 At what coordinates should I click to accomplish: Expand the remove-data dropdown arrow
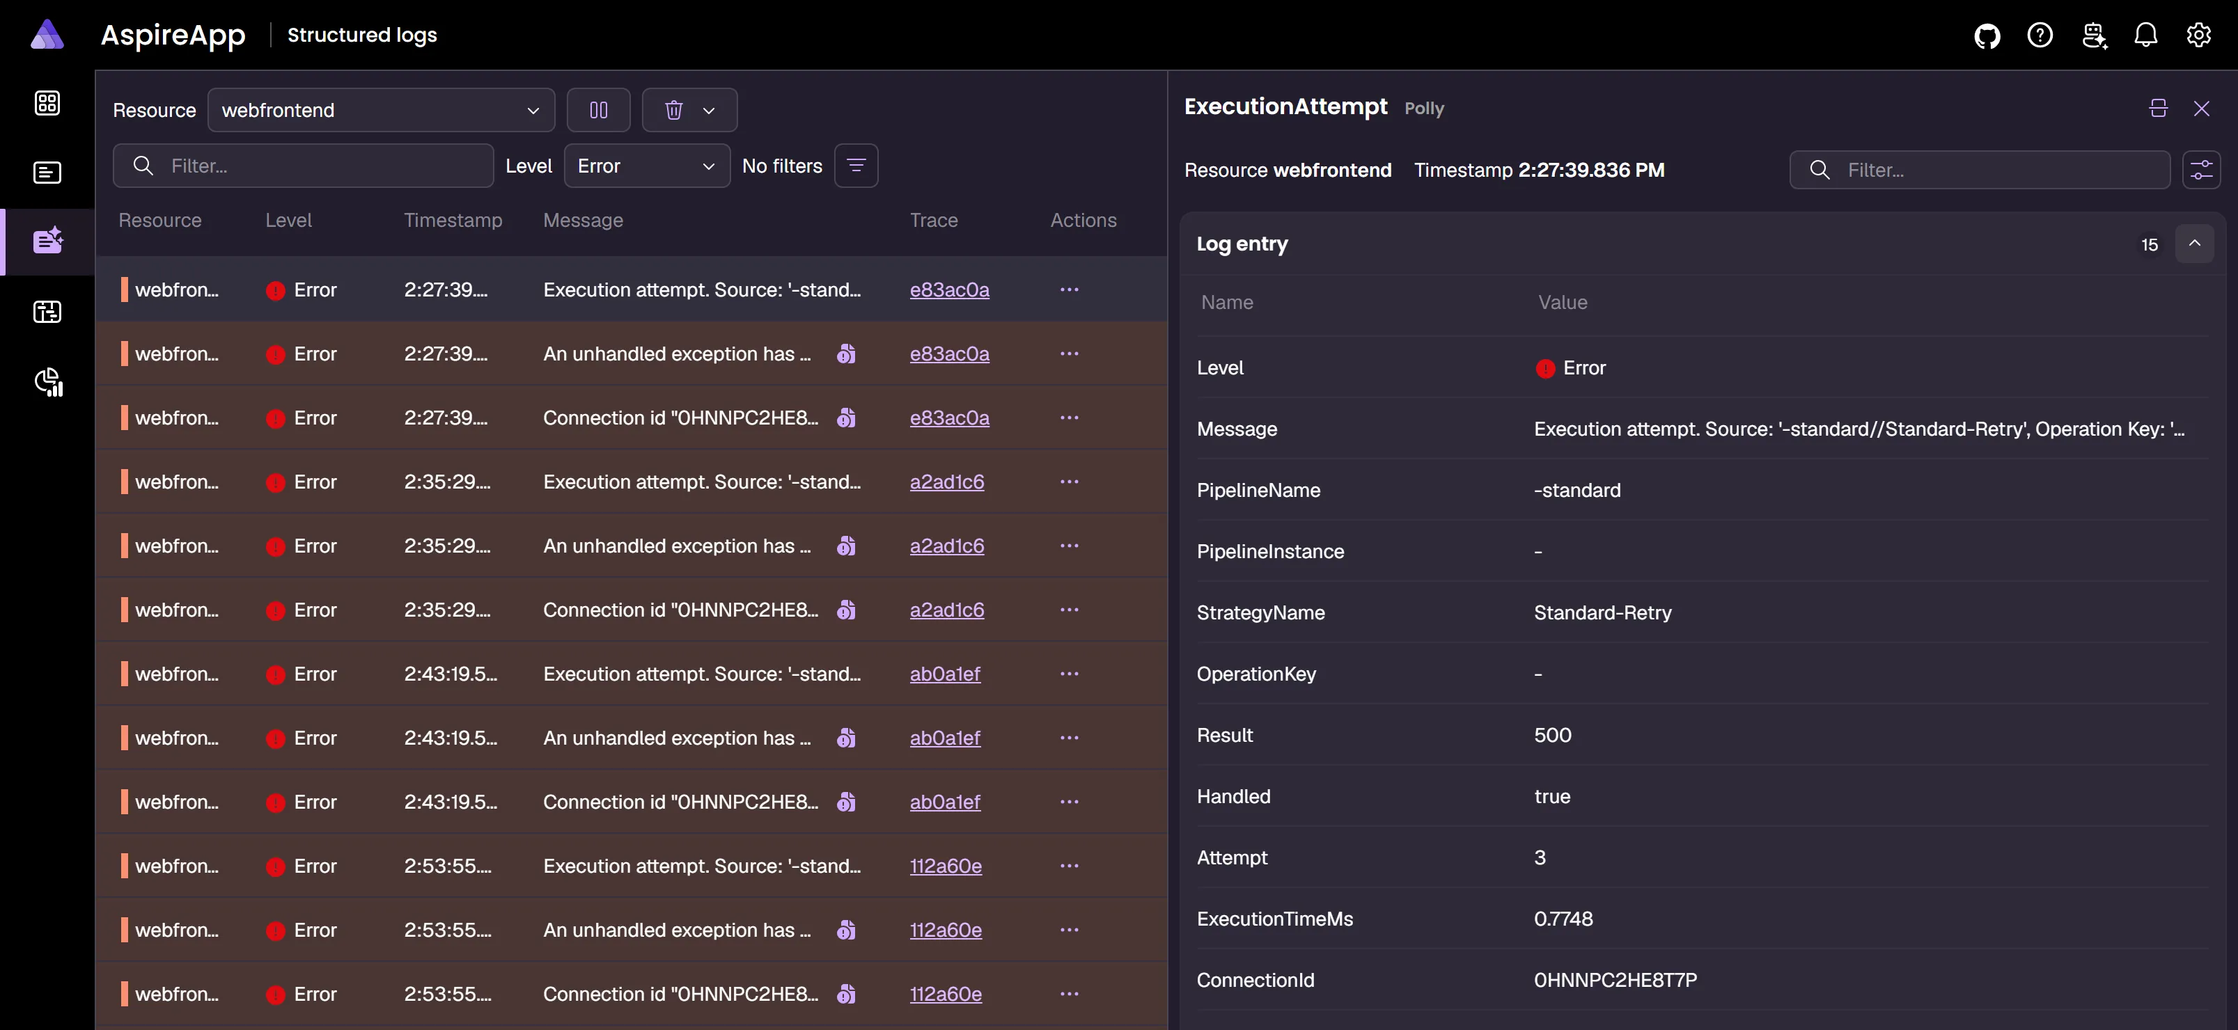click(x=709, y=110)
